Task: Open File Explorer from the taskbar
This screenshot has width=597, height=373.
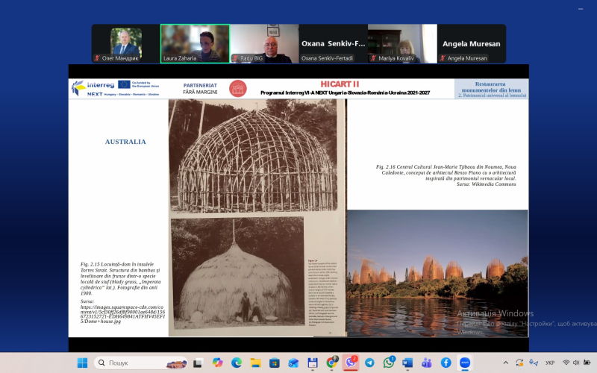Action: (255, 363)
